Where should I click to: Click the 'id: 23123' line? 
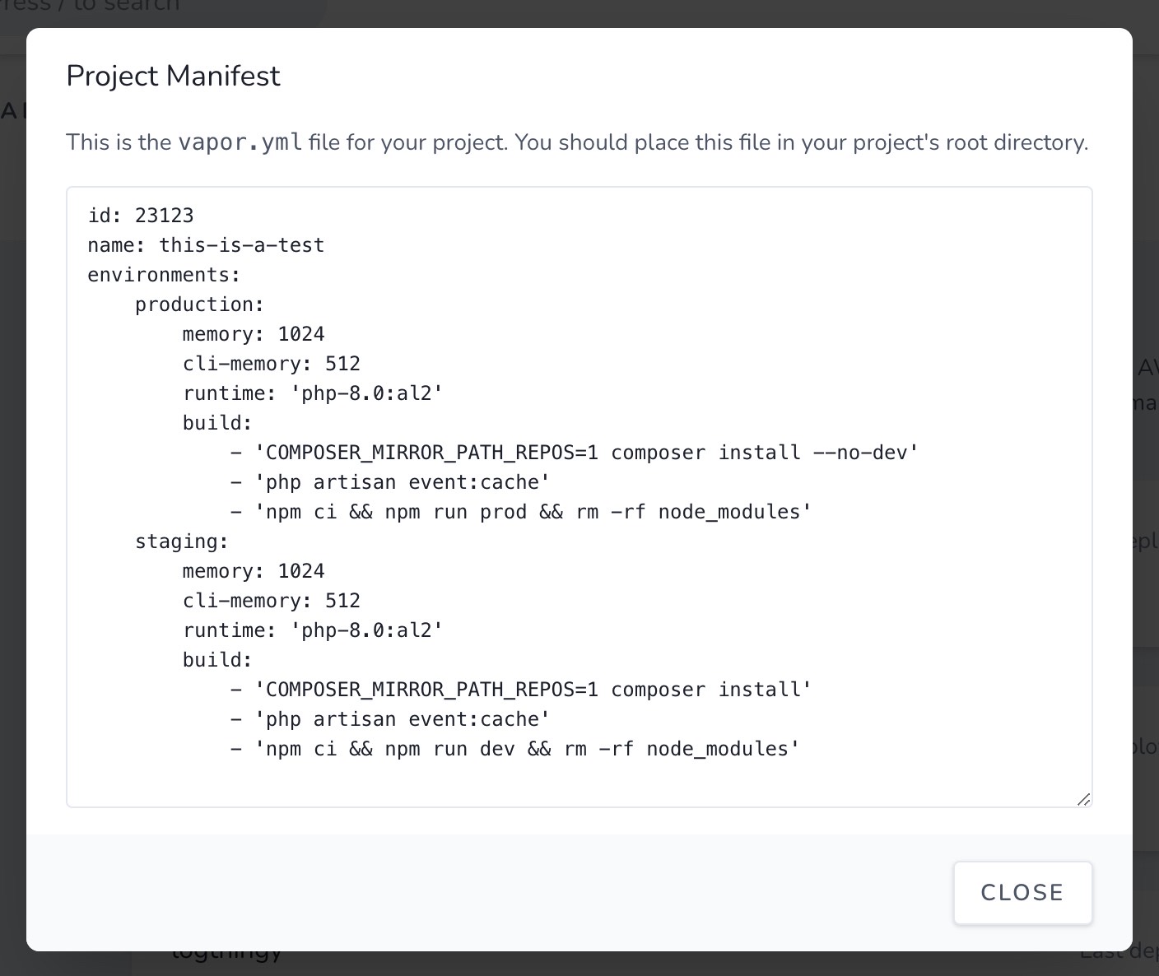click(141, 216)
